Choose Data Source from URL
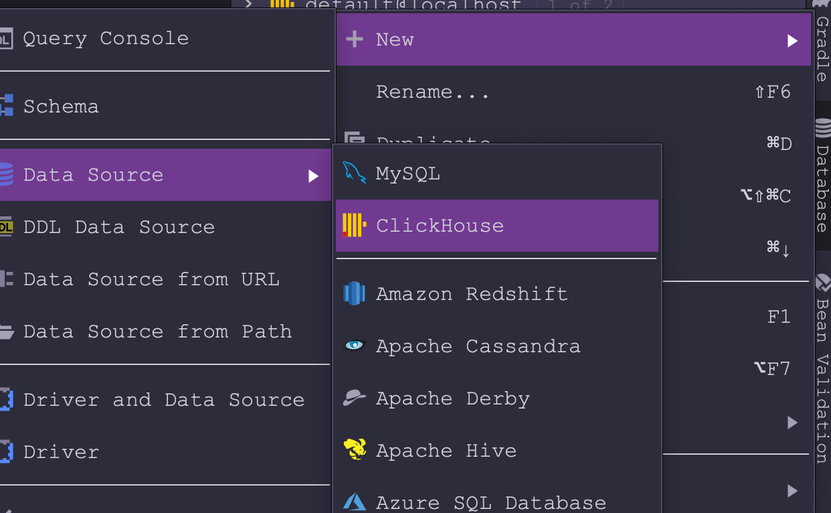Viewport: 831px width, 513px height. click(165, 279)
